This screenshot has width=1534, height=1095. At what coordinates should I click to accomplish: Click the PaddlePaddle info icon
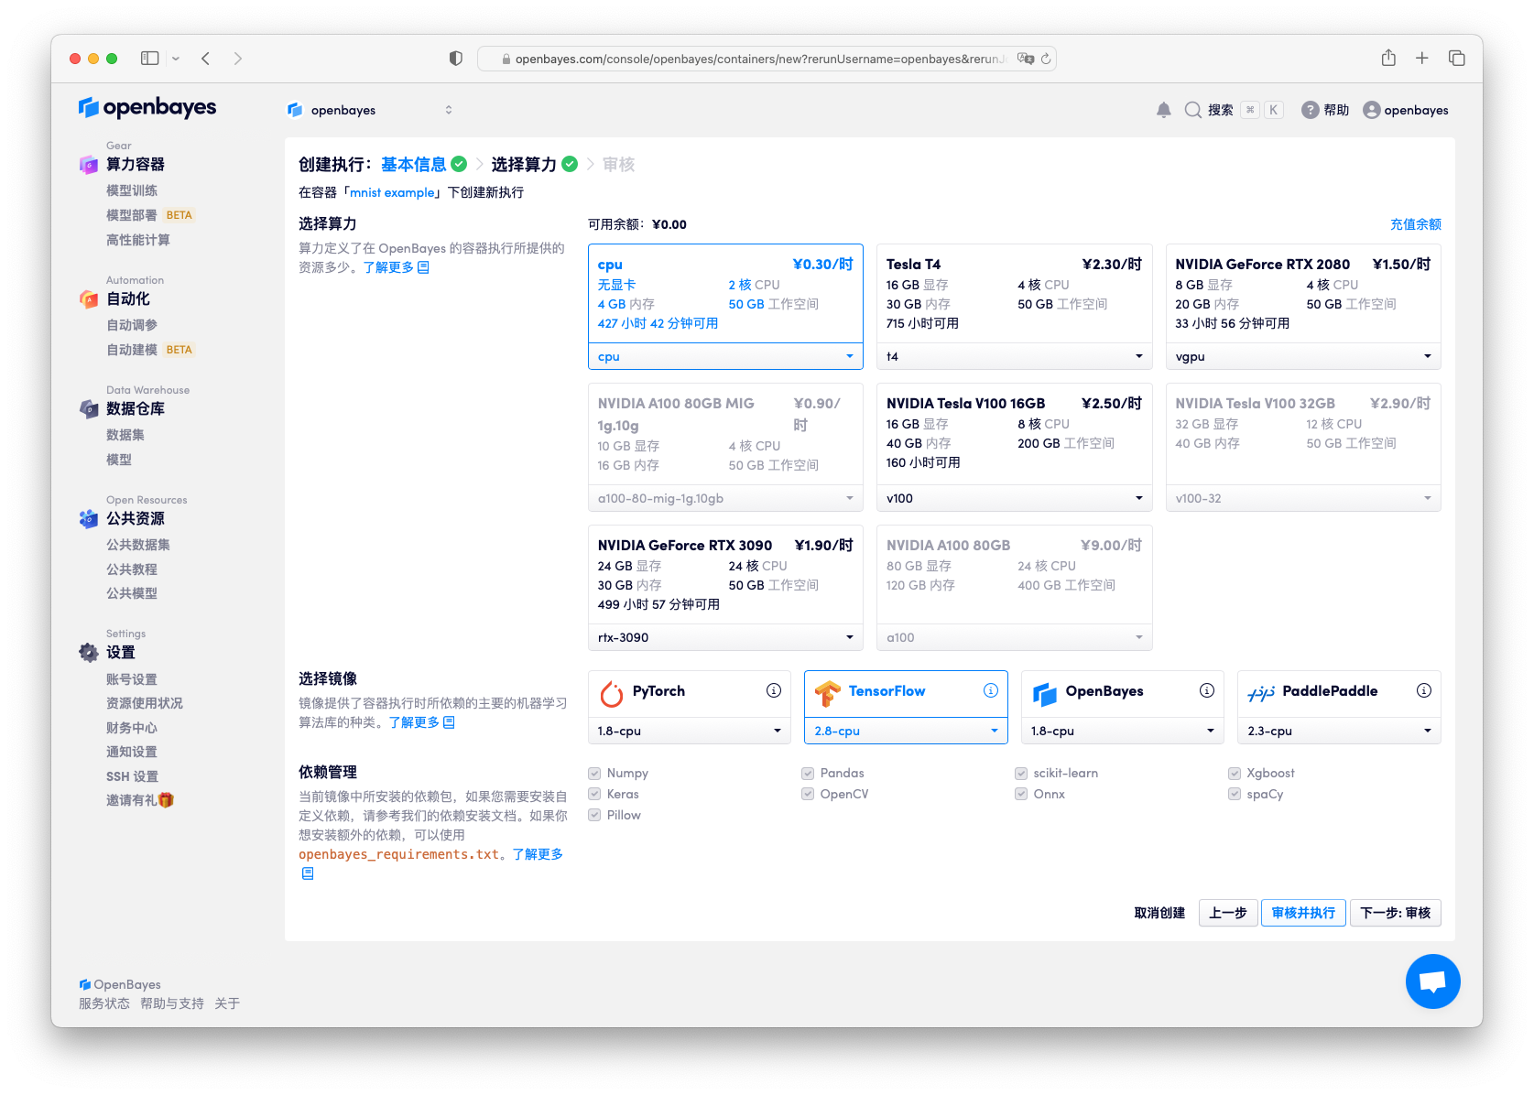(1423, 690)
